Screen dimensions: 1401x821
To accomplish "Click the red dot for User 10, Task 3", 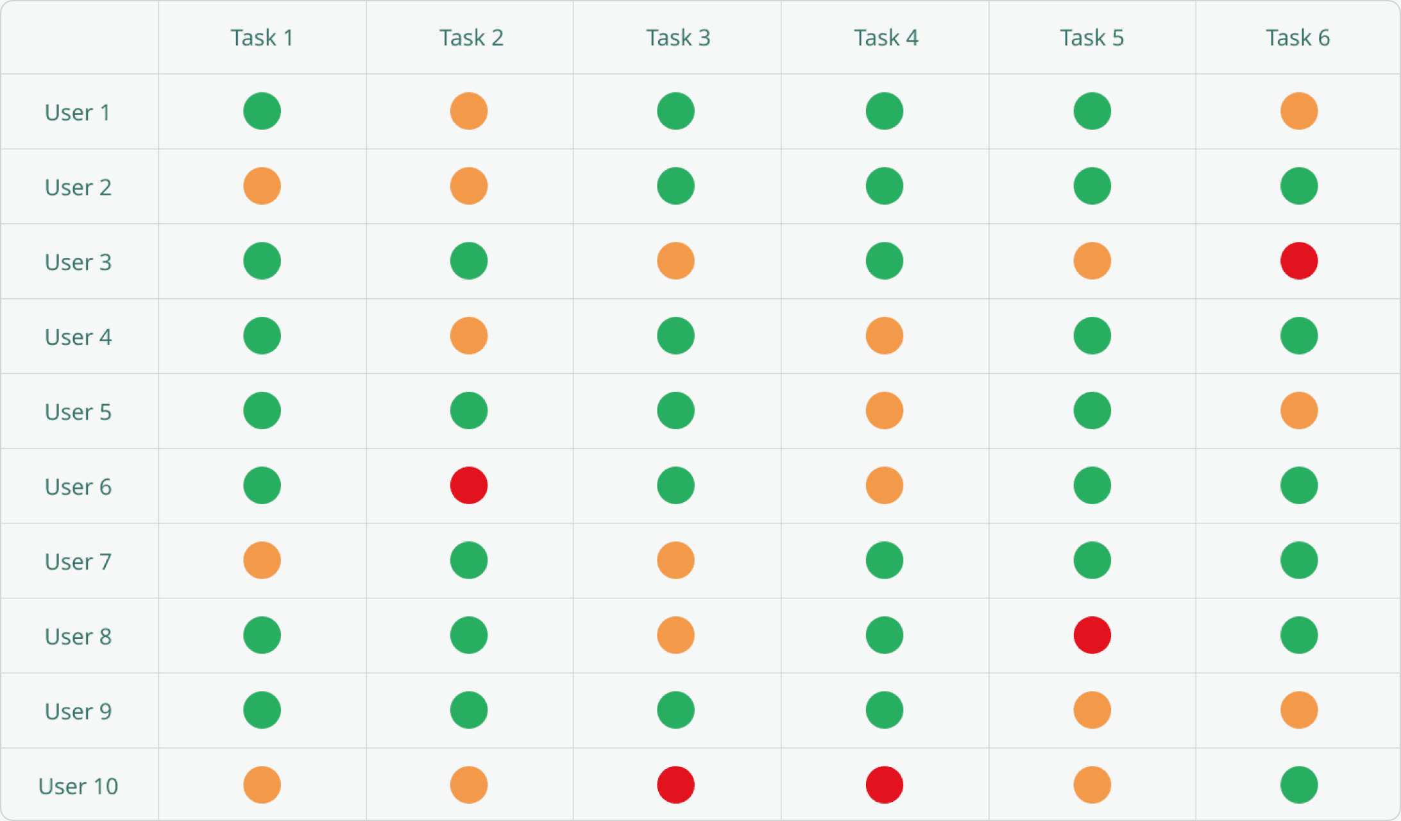I will [x=675, y=785].
